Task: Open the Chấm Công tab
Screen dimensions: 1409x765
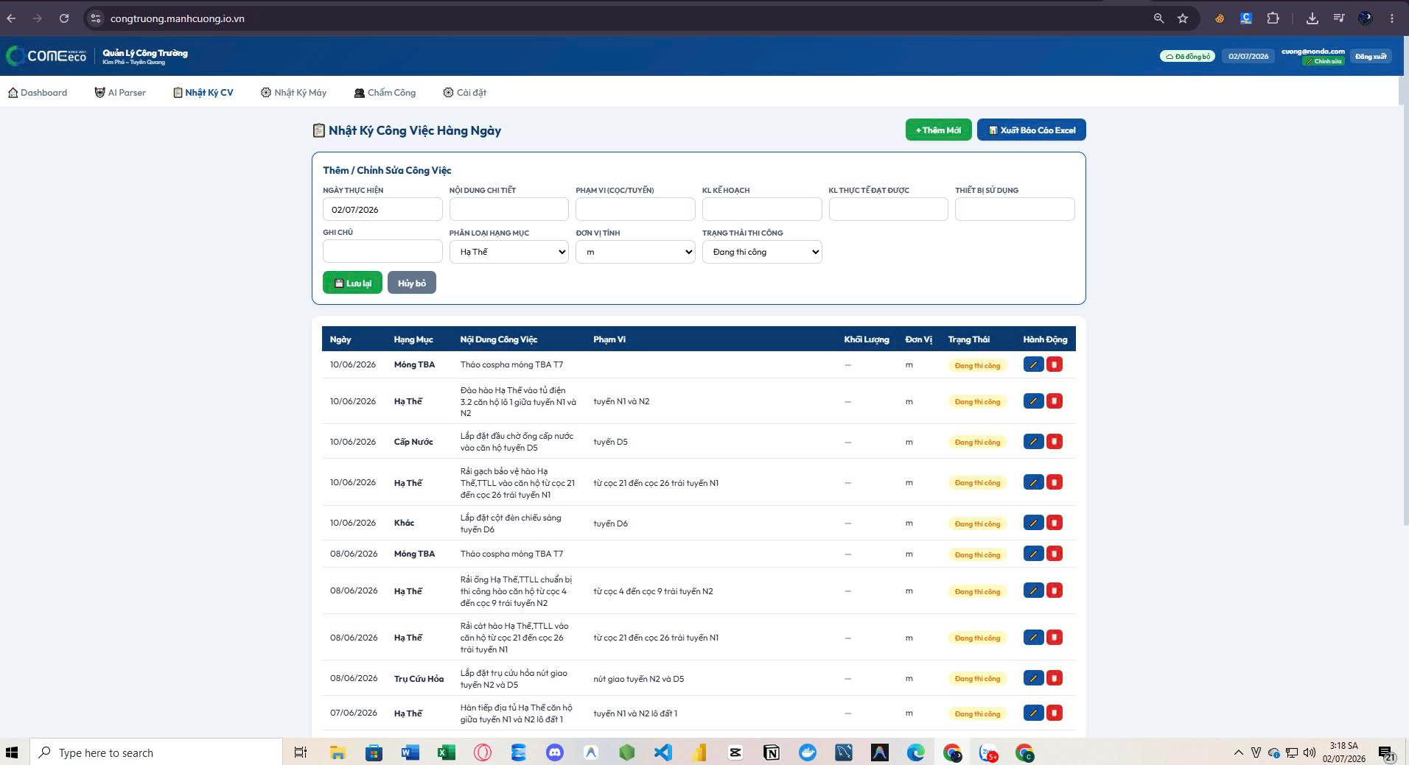Action: tap(385, 93)
